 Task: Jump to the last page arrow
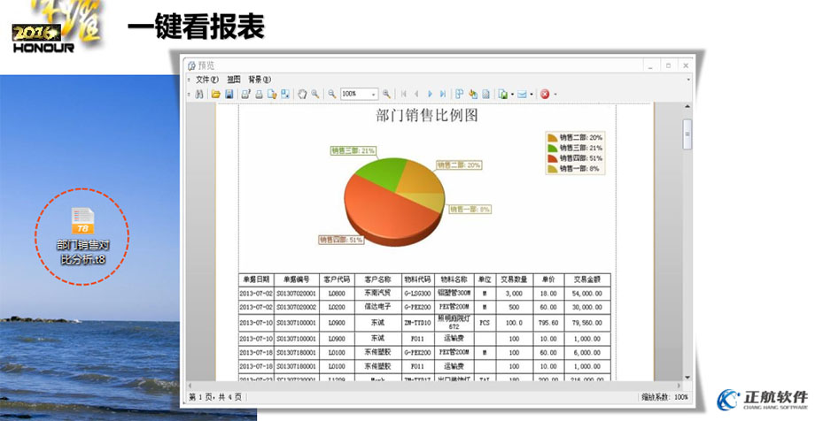tap(443, 94)
